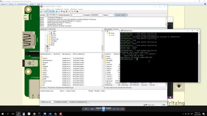Click the binoculars file search toolbar icon

pos(77,12)
